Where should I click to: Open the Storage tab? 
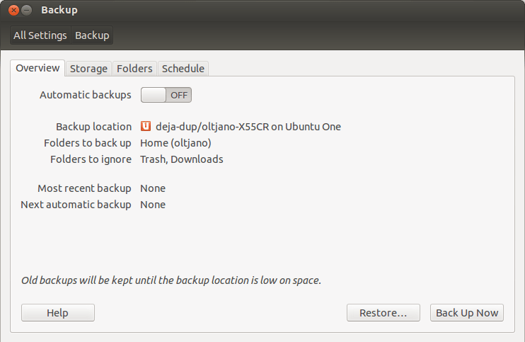click(x=88, y=69)
